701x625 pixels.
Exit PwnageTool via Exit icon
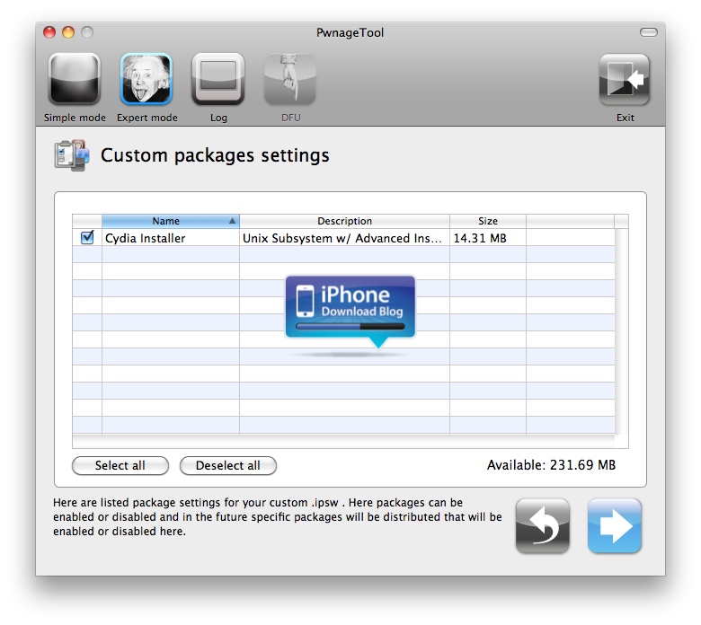624,79
